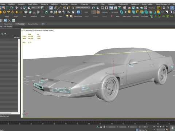The width and height of the screenshot is (175, 131).
Task: Open the Graph Editors menu
Action: coord(33,4)
